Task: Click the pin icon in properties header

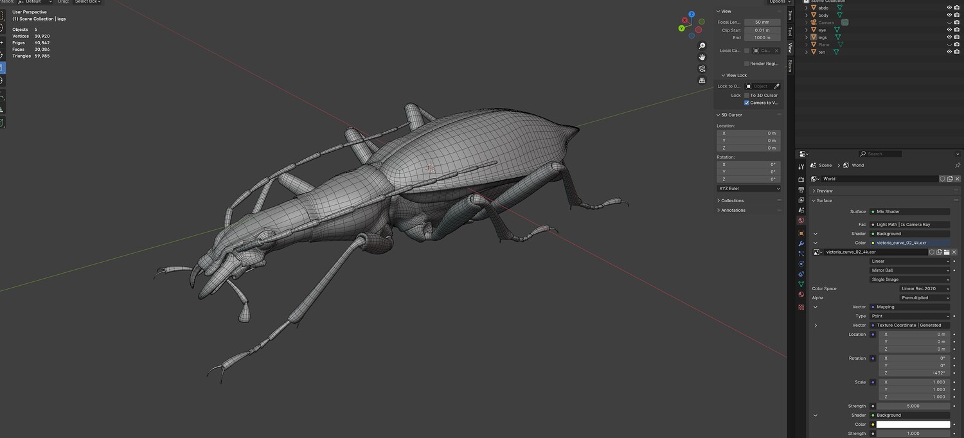Action: [x=957, y=165]
